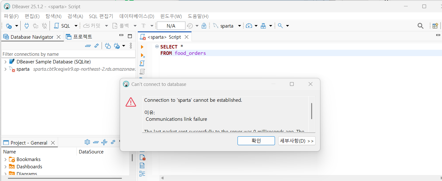Click the 확인 button in error dialog
The width and height of the screenshot is (442, 181).
click(256, 141)
